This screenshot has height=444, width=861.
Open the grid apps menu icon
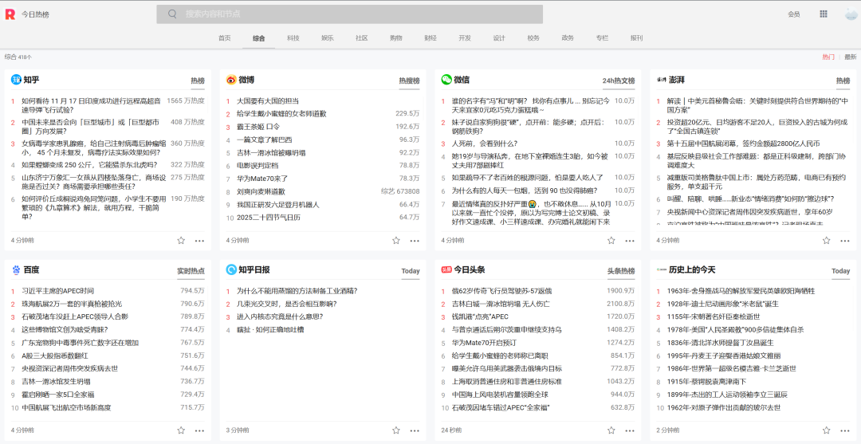click(x=824, y=14)
